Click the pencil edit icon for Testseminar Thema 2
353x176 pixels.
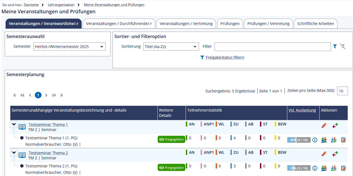324,154
